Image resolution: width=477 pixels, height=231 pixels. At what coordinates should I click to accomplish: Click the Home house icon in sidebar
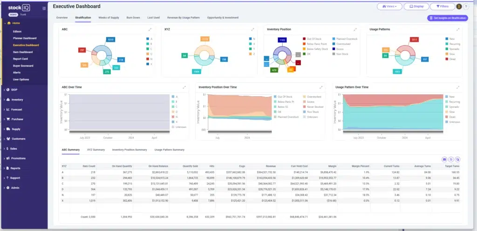(9, 23)
